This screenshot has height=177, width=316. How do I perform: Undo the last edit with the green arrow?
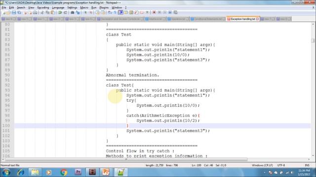pos(60,13)
